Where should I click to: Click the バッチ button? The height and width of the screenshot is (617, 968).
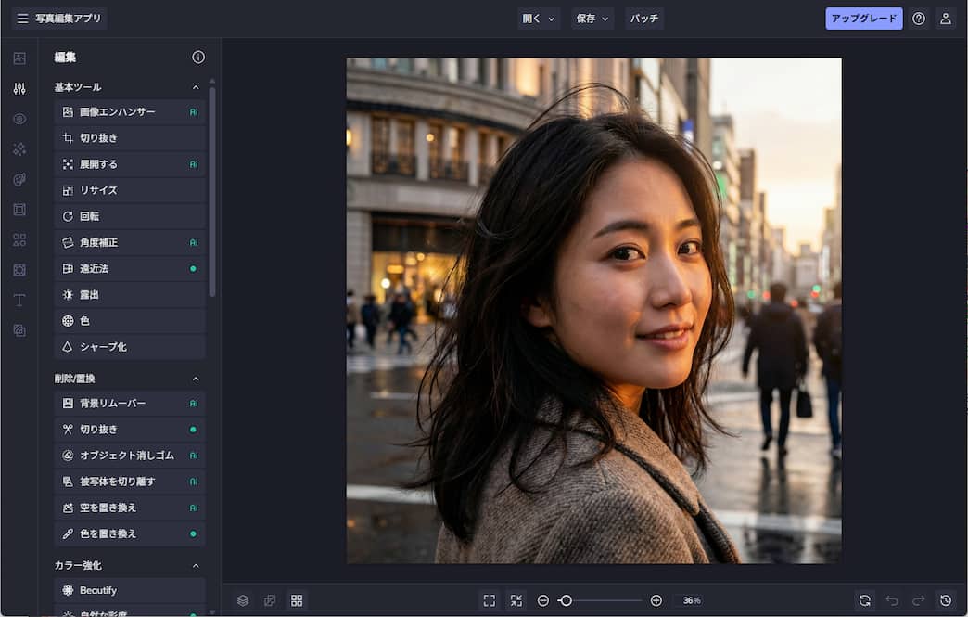pyautogui.click(x=644, y=19)
